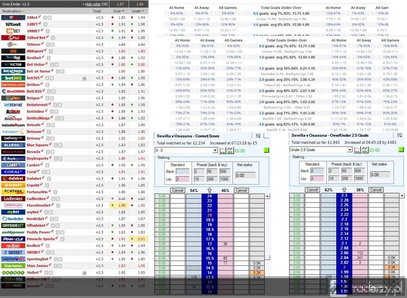Focus Net stake field in Correct Score panel
The height and width of the screenshot is (298, 407).
(x=245, y=175)
